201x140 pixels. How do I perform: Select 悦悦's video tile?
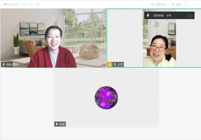click(53, 38)
